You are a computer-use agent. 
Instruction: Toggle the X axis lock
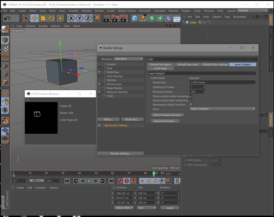coord(71,18)
